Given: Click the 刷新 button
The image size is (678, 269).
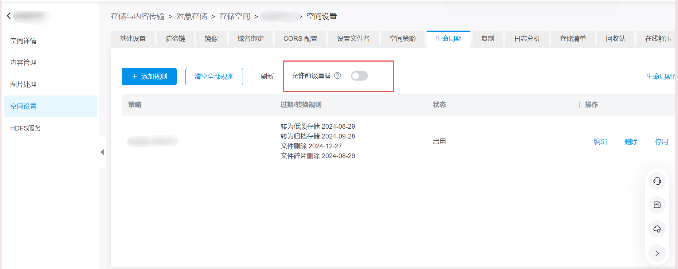Looking at the screenshot, I should (267, 77).
